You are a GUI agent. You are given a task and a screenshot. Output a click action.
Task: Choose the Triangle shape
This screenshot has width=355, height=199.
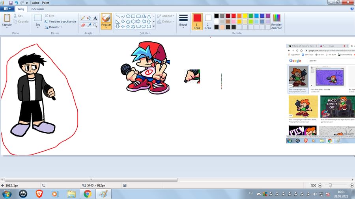point(149,17)
